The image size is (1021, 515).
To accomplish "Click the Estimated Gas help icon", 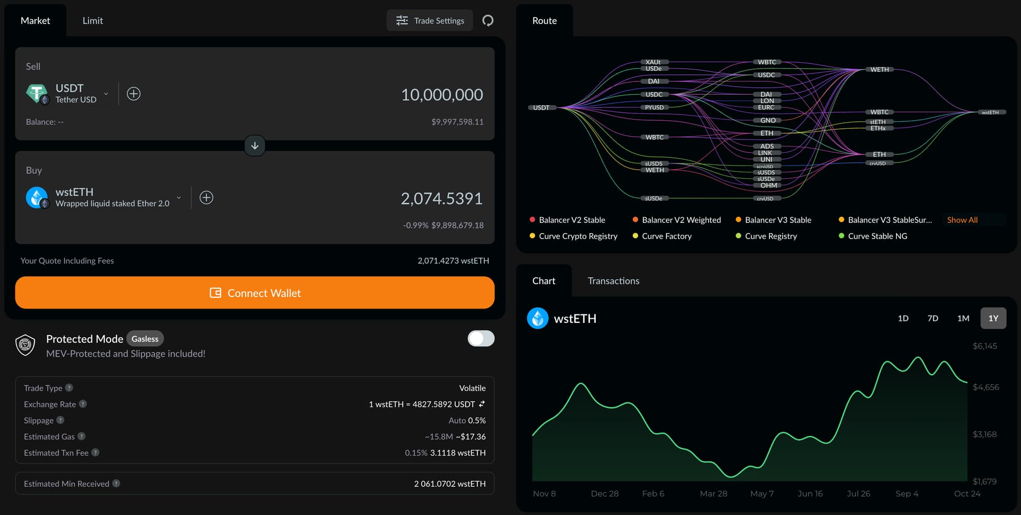I will (x=81, y=436).
